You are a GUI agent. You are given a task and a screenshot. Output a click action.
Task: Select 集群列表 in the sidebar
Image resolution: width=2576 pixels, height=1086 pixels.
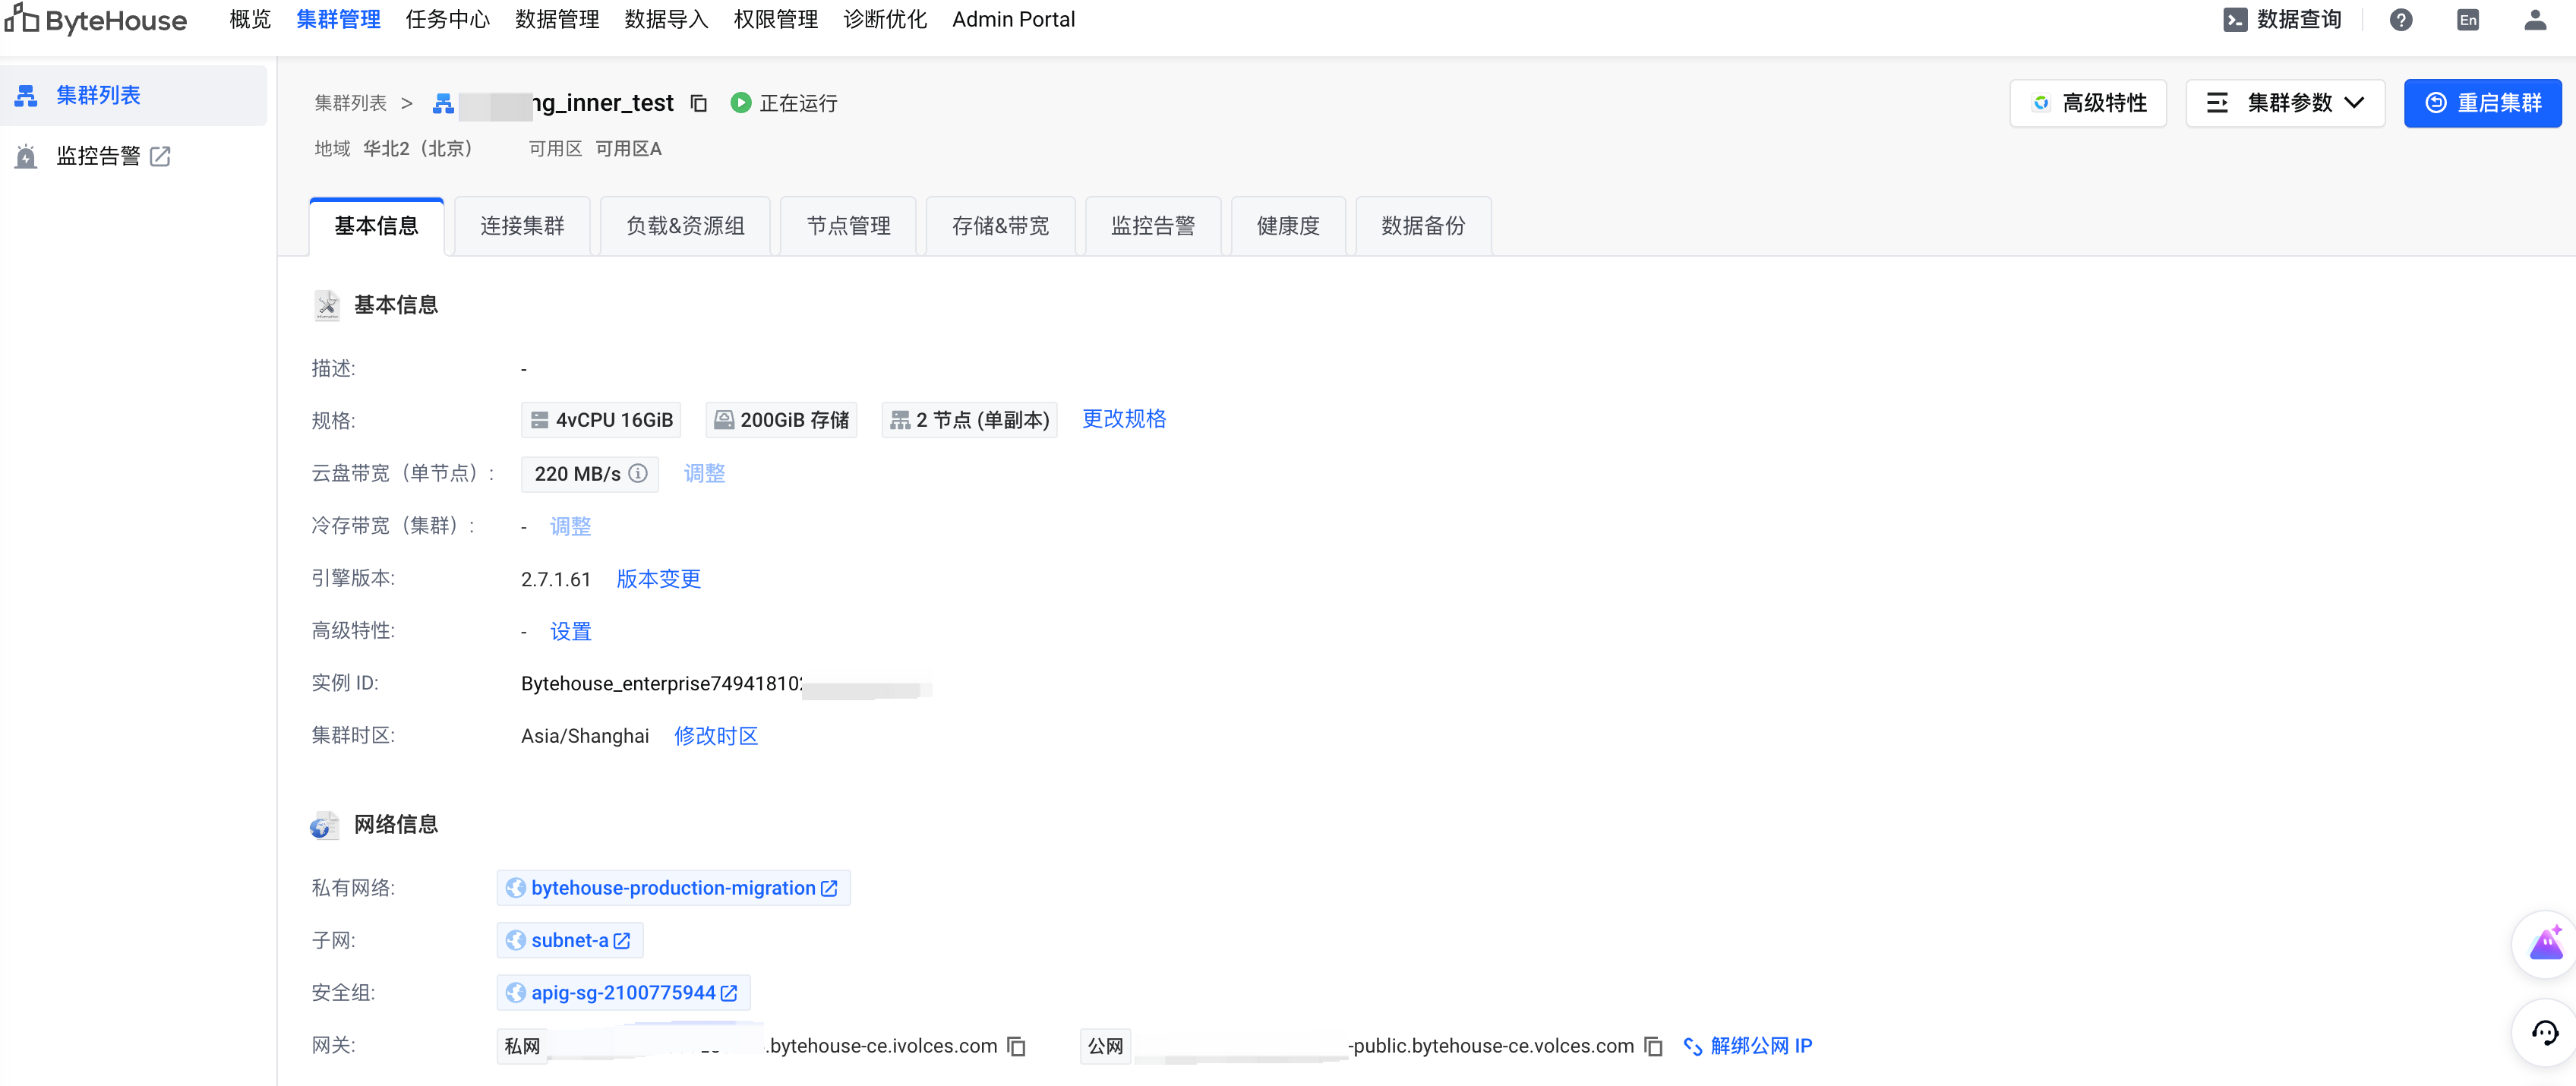point(134,95)
